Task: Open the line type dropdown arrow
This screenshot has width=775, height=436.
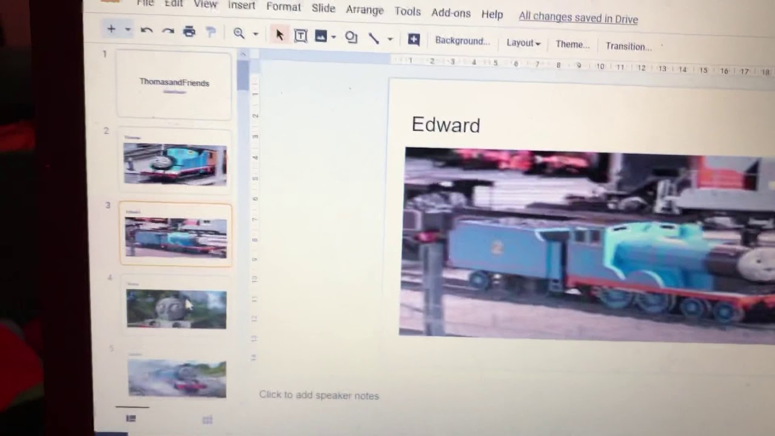Action: click(390, 39)
